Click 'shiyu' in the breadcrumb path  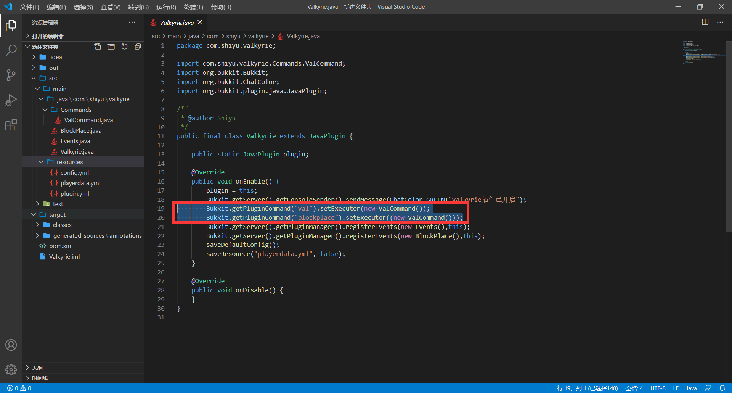point(233,36)
